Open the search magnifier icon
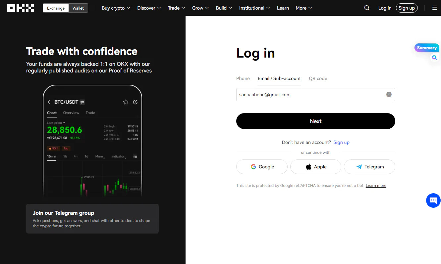 367,8
